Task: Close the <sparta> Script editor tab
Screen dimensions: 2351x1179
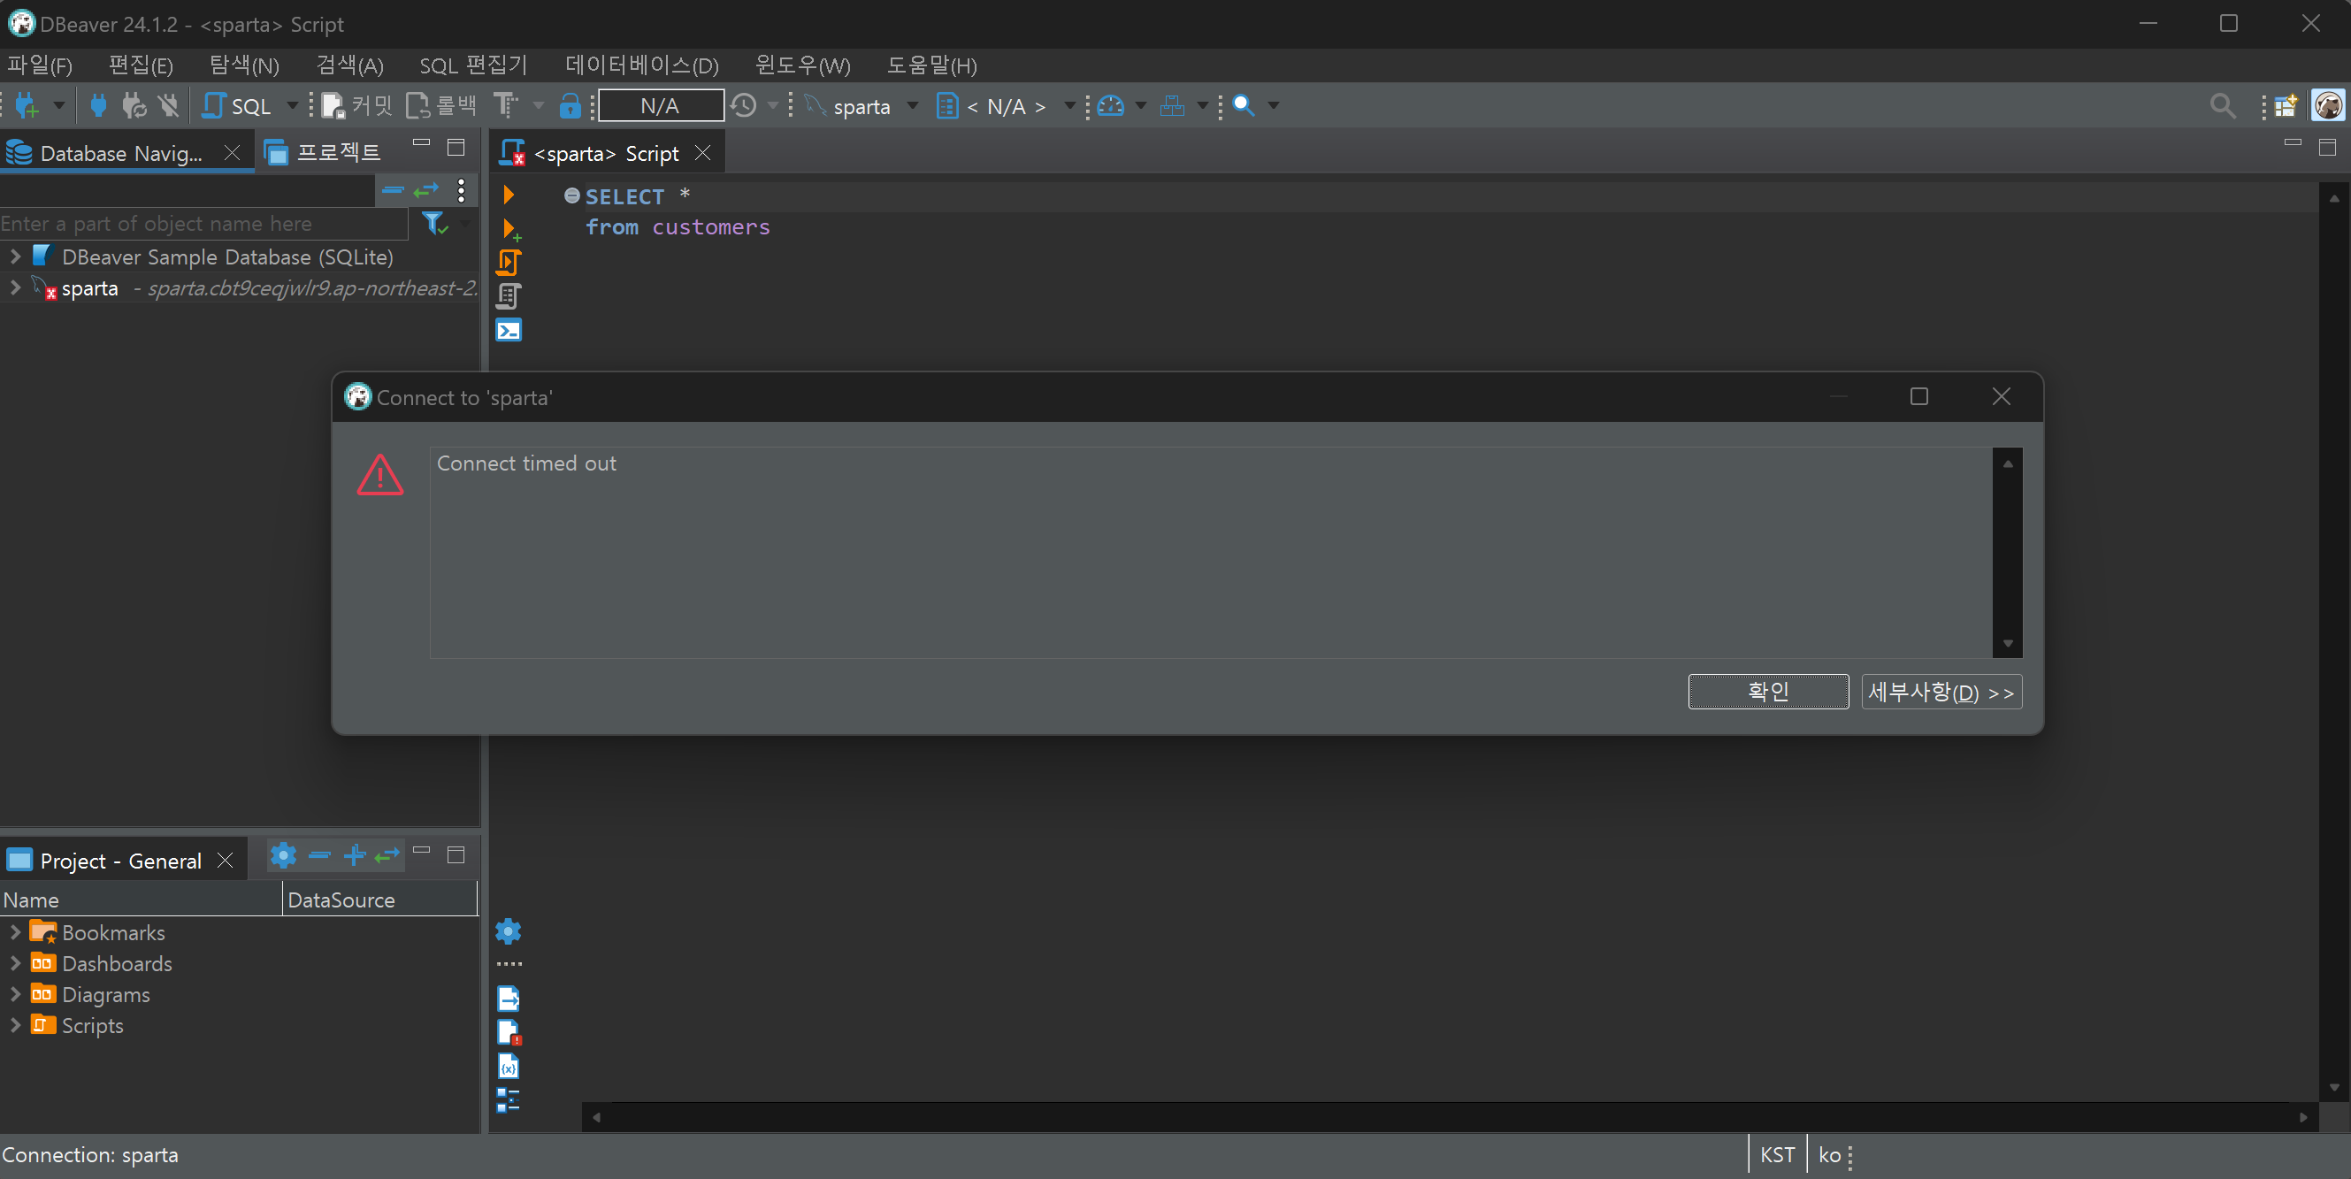Action: tap(703, 152)
